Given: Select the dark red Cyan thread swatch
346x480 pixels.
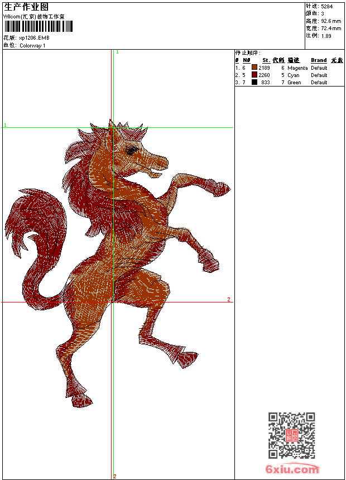Looking at the screenshot, I should click(254, 75).
